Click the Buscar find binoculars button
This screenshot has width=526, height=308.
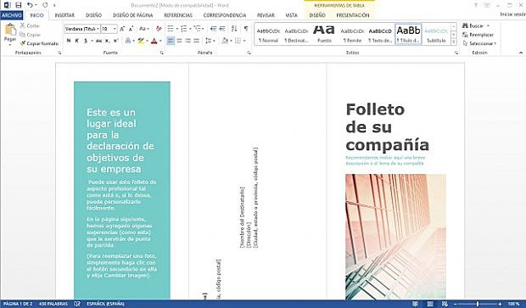(473, 25)
